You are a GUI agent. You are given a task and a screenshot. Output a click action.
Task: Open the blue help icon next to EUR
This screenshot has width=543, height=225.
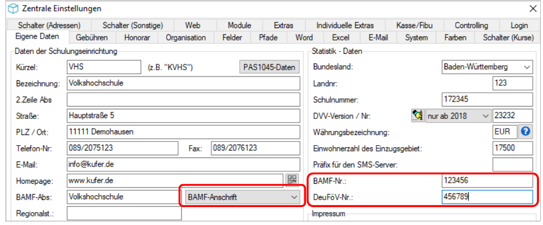(526, 132)
